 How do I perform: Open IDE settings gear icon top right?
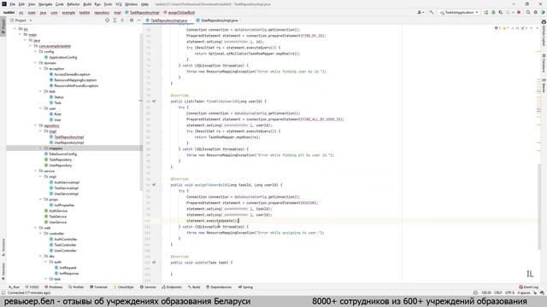point(536,12)
